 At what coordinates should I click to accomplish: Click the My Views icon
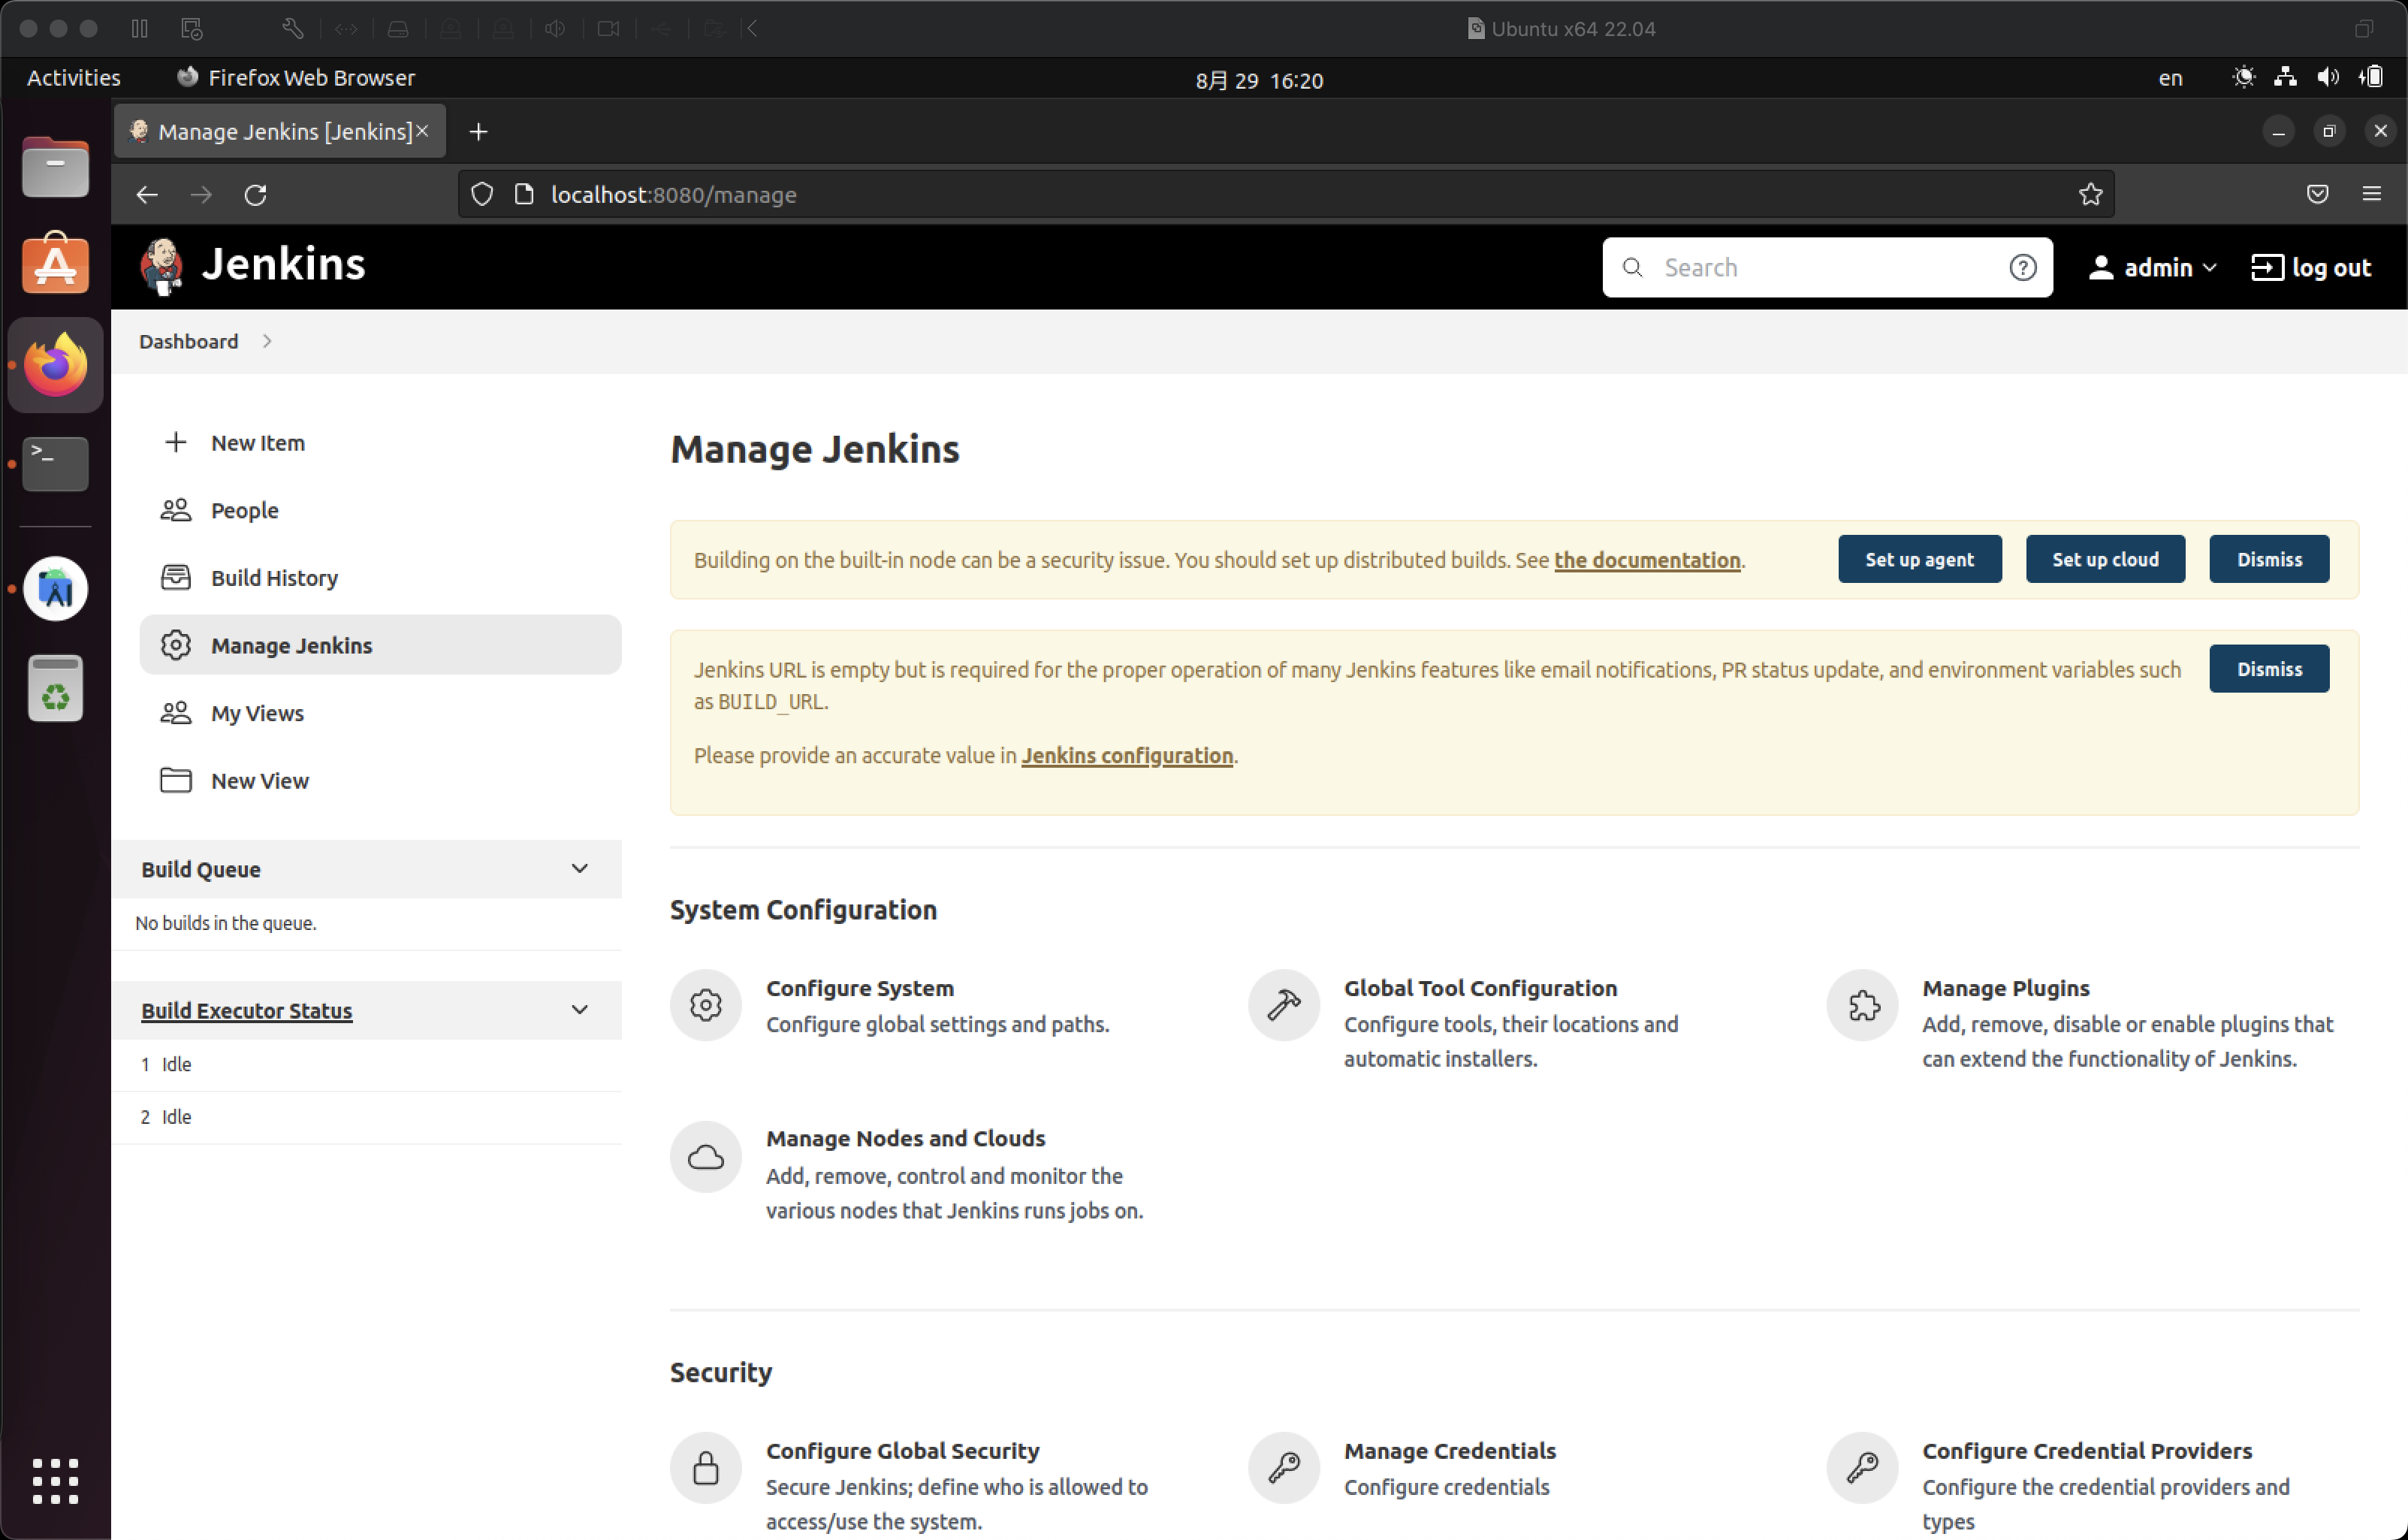click(175, 713)
